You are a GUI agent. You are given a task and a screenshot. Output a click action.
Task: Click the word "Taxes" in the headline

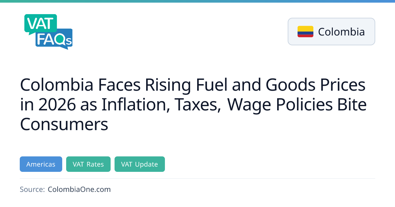197,105
